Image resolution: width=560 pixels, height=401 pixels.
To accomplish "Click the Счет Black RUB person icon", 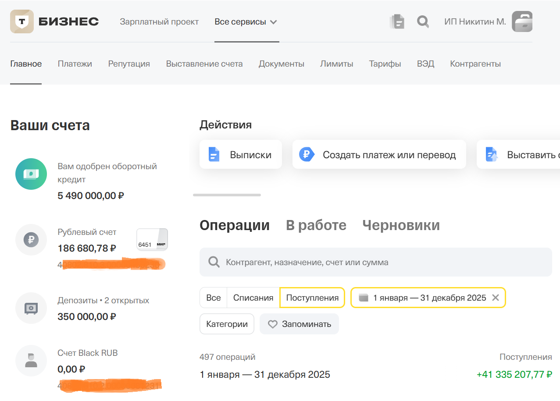I will (x=31, y=361).
